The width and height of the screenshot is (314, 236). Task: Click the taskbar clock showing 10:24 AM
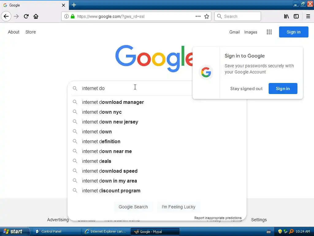coord(303,231)
